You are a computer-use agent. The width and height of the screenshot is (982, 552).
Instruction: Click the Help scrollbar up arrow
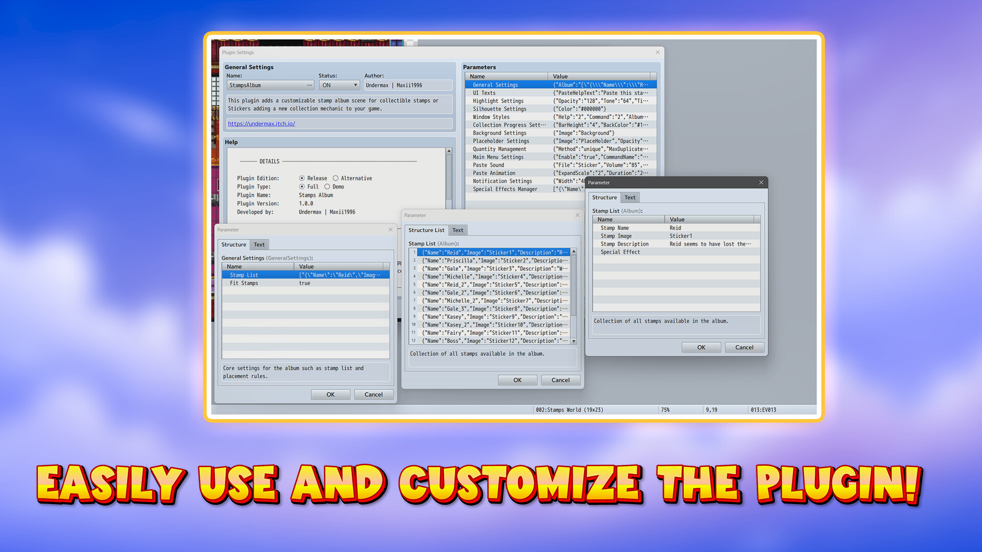[x=449, y=150]
